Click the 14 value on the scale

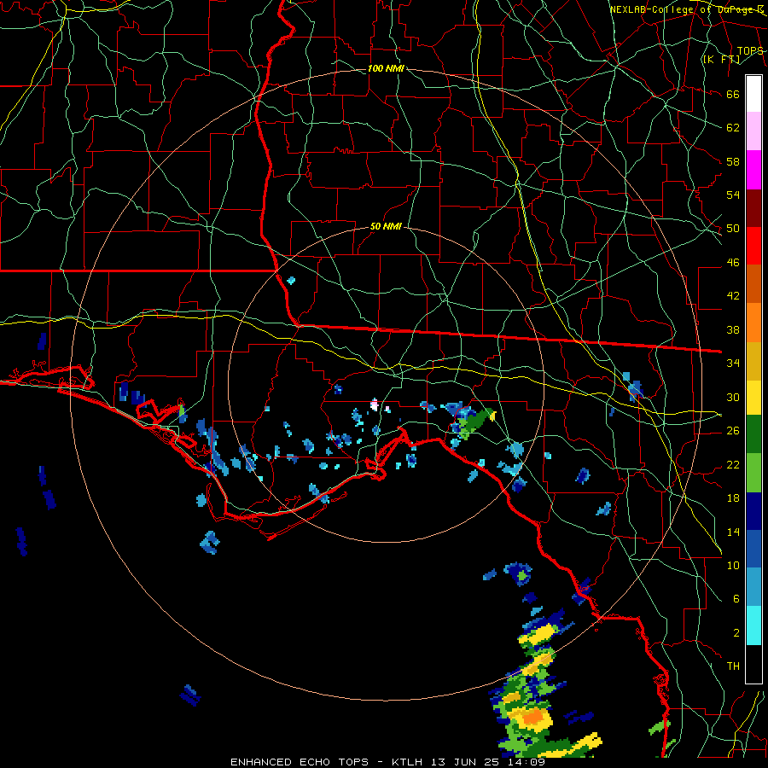733,532
